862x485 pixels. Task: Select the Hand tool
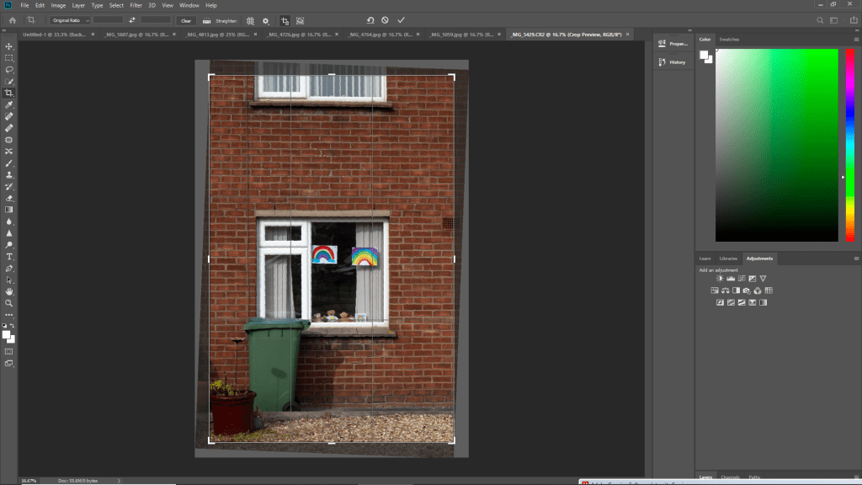(x=9, y=291)
